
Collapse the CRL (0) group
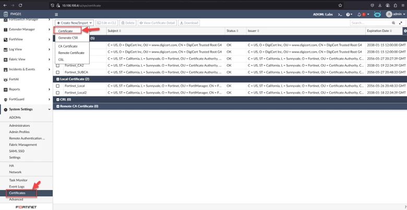pyautogui.click(x=58, y=100)
